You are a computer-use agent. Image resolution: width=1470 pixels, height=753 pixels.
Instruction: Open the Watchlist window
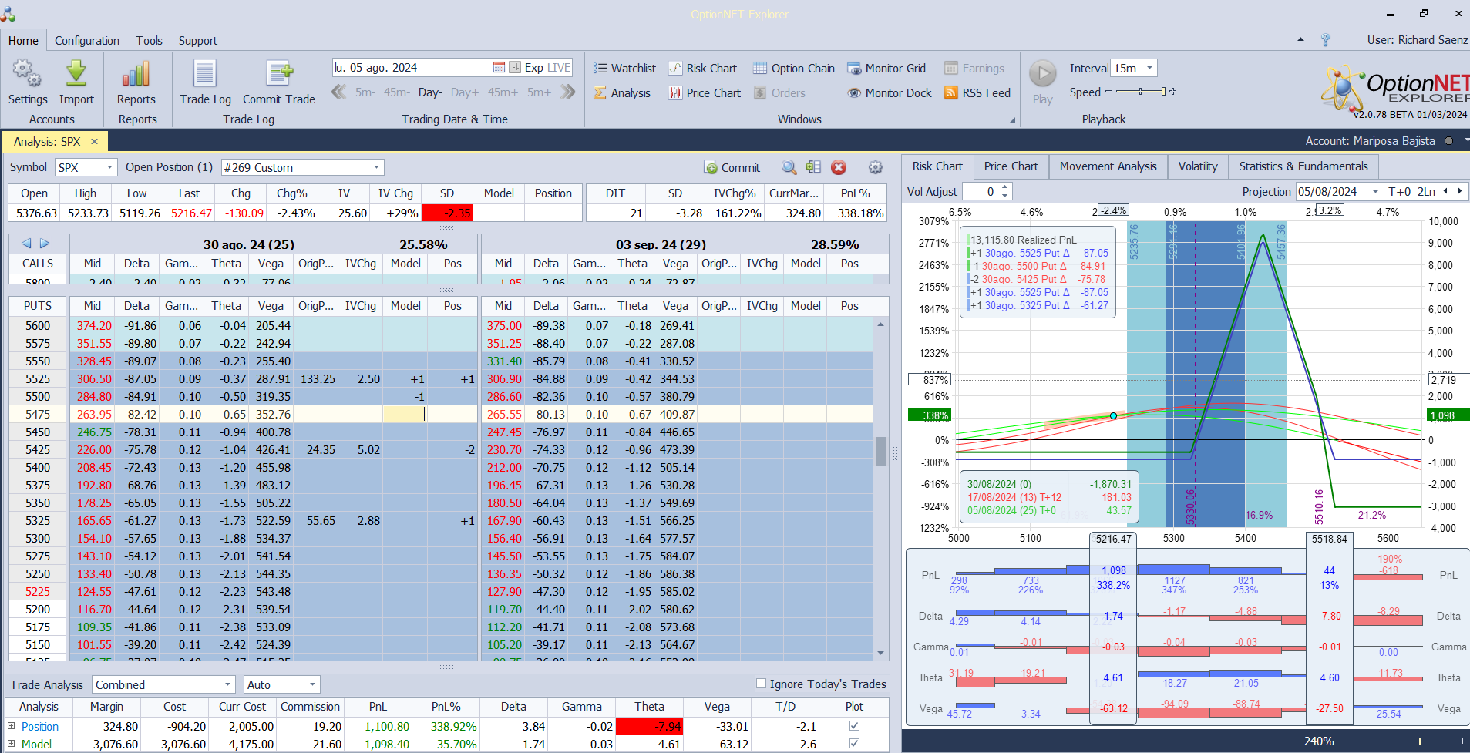[x=624, y=69]
